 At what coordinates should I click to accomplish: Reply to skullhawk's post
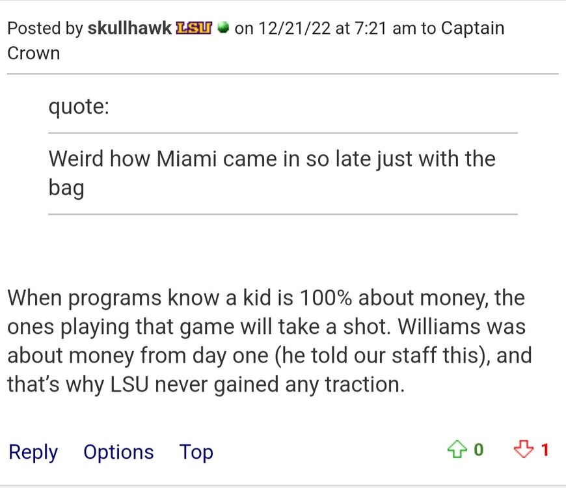tap(33, 452)
